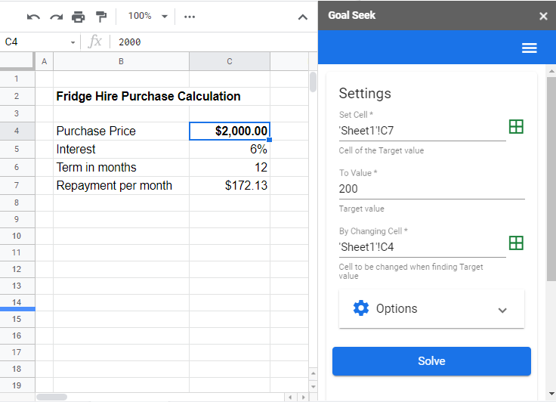Viewport: 556px width, 402px height.
Task: Open the Goal Seek hamburger menu
Action: point(530,48)
